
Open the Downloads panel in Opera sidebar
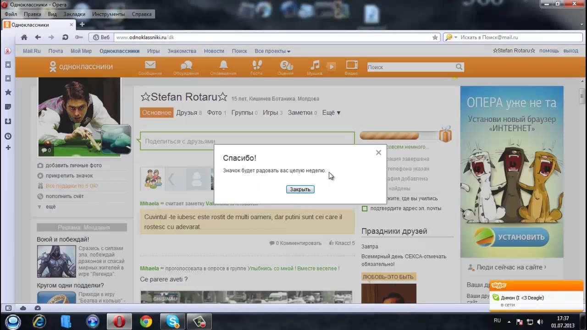tap(8, 121)
